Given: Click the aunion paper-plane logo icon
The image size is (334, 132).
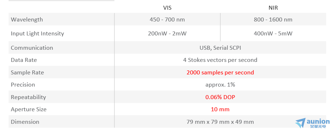Looking at the screenshot, I should tap(300, 123).
